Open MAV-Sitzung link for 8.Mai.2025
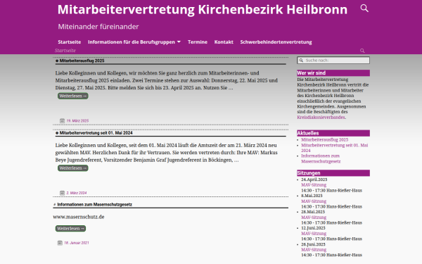The height and width of the screenshot is (264, 422). pyautogui.click(x=314, y=201)
